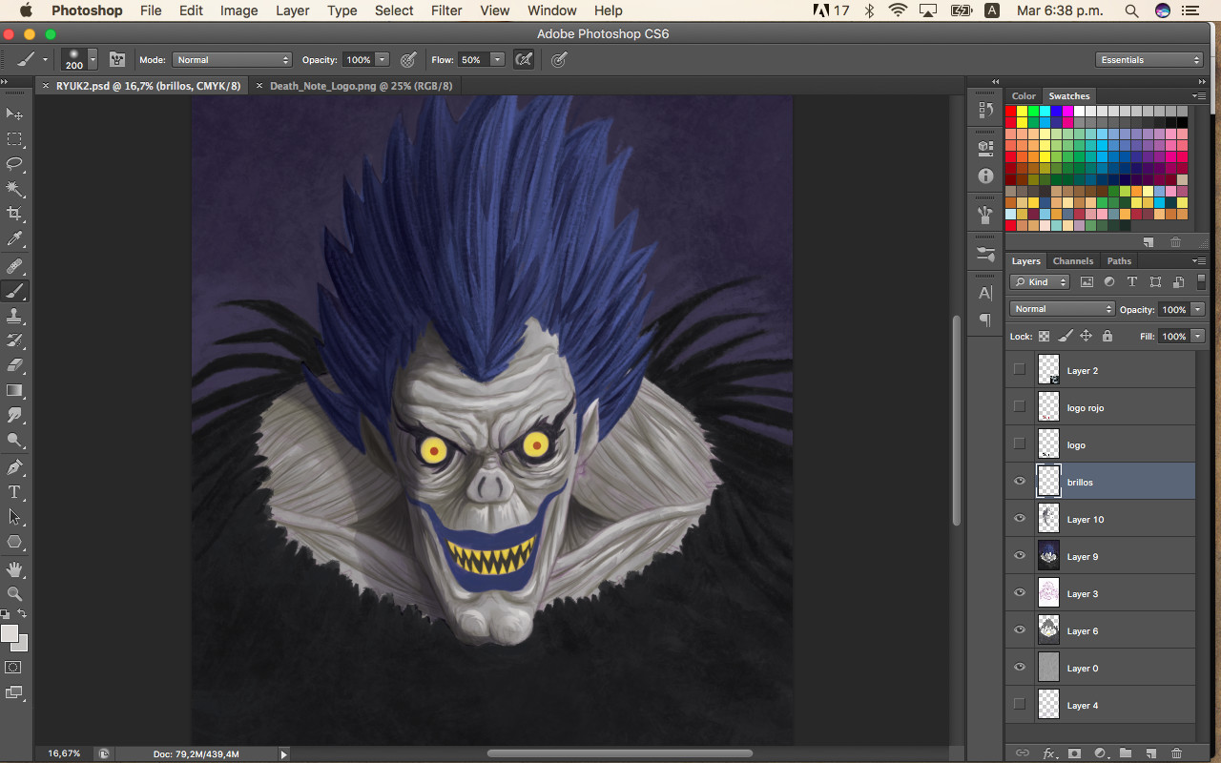
Task: Create a new layer icon
Action: click(1150, 753)
